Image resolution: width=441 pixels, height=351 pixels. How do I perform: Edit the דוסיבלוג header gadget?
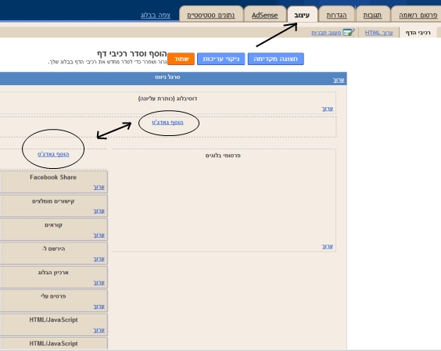(328, 109)
